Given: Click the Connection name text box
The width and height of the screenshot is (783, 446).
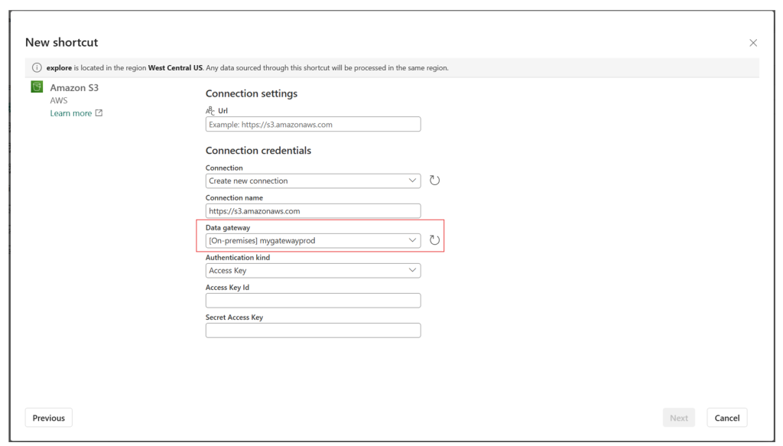Looking at the screenshot, I should click(x=313, y=211).
